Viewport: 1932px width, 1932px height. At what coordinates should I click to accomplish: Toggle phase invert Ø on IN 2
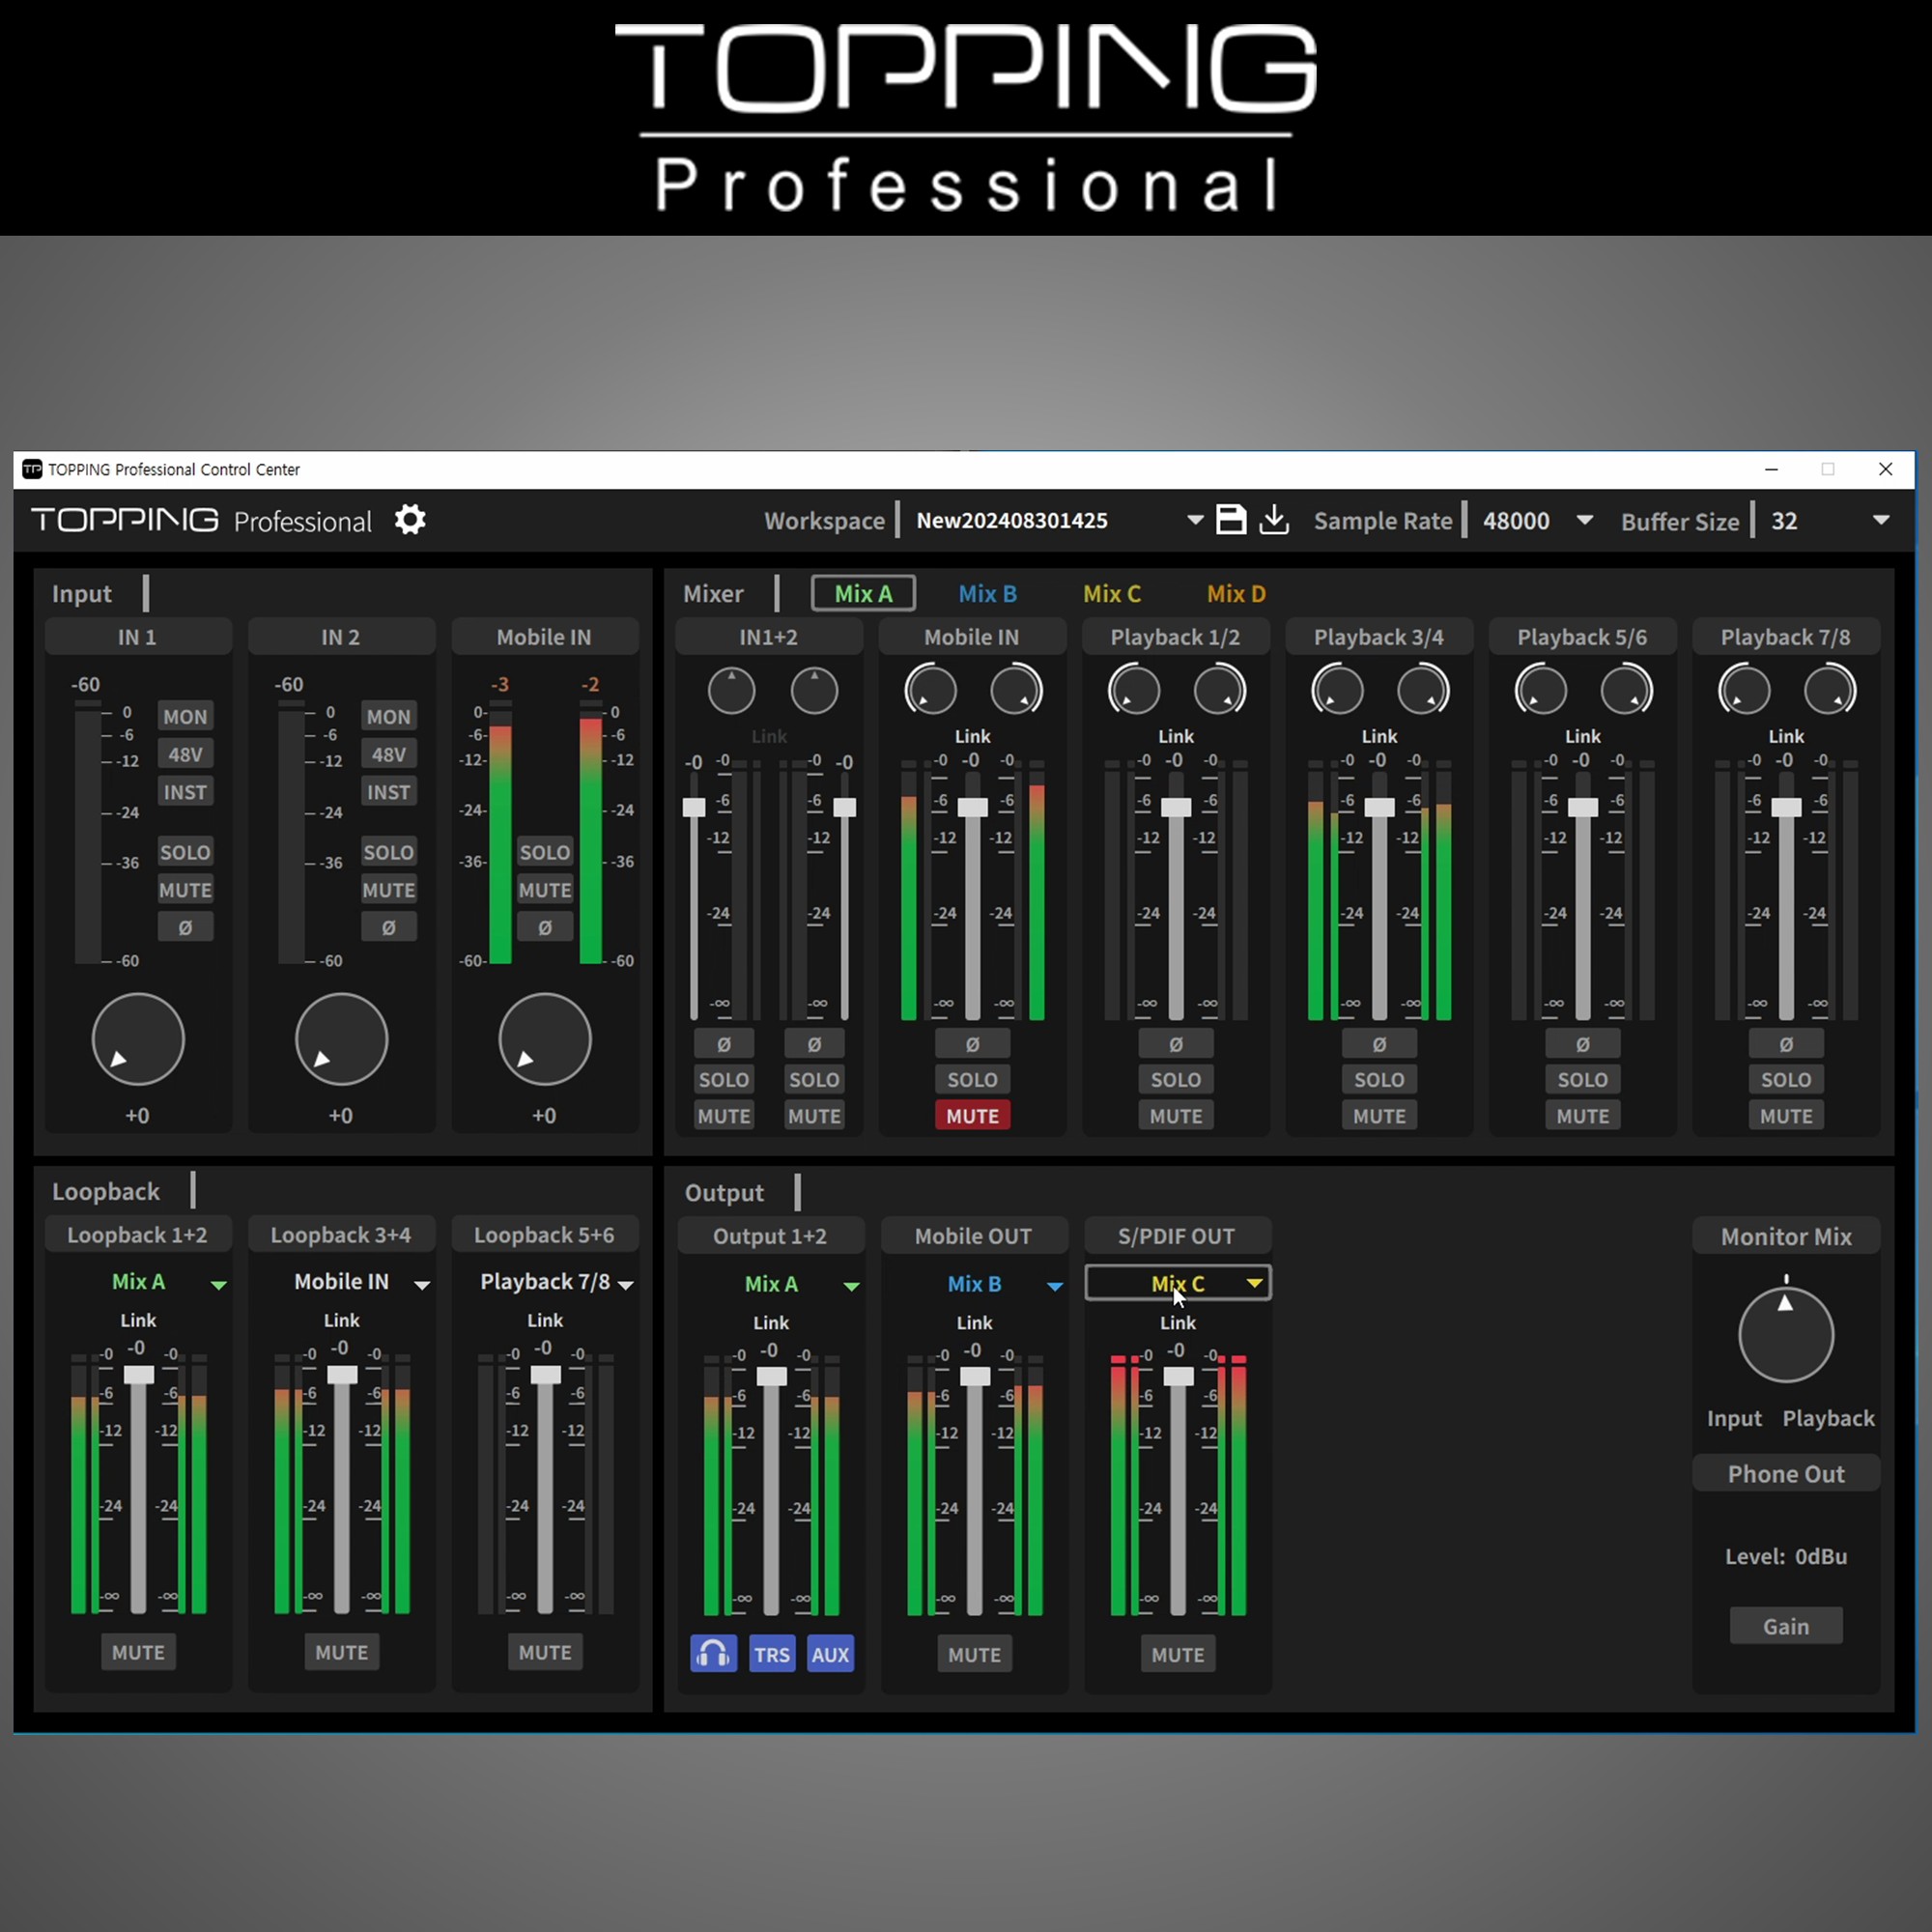(388, 928)
